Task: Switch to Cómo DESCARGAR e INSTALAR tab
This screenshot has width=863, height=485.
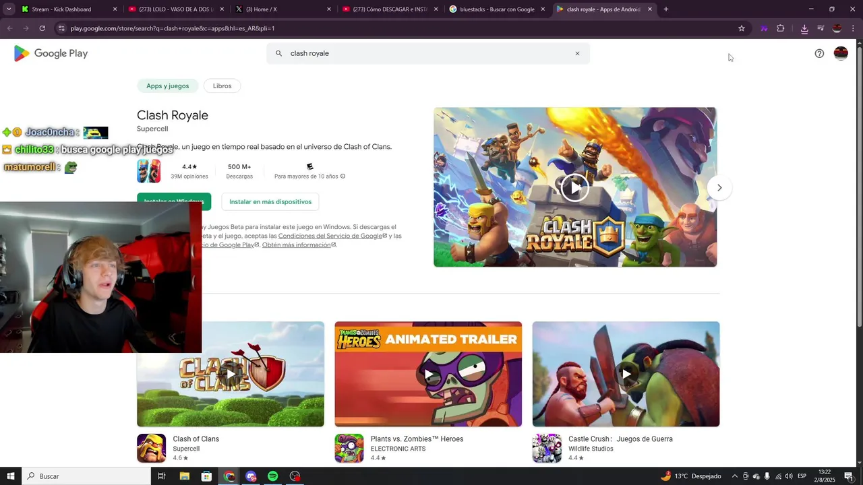Action: click(x=390, y=9)
